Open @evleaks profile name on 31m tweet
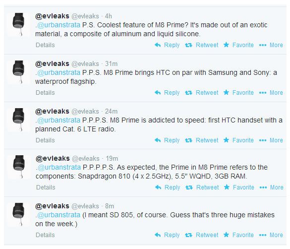Viewport: 290px width, 249px height. [x=52, y=63]
